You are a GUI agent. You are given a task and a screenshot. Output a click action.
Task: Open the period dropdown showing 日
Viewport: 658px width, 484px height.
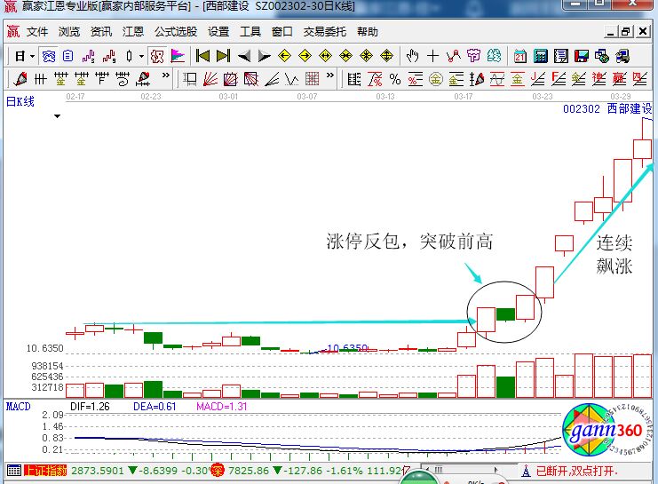23,55
